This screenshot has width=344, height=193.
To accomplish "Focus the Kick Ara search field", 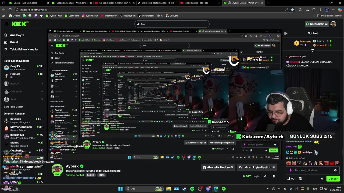I will 172,24.
